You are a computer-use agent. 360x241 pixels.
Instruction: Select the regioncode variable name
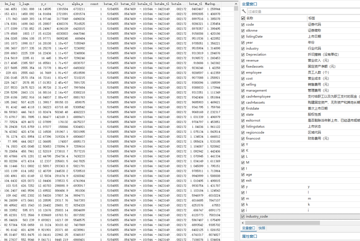tap(255, 132)
